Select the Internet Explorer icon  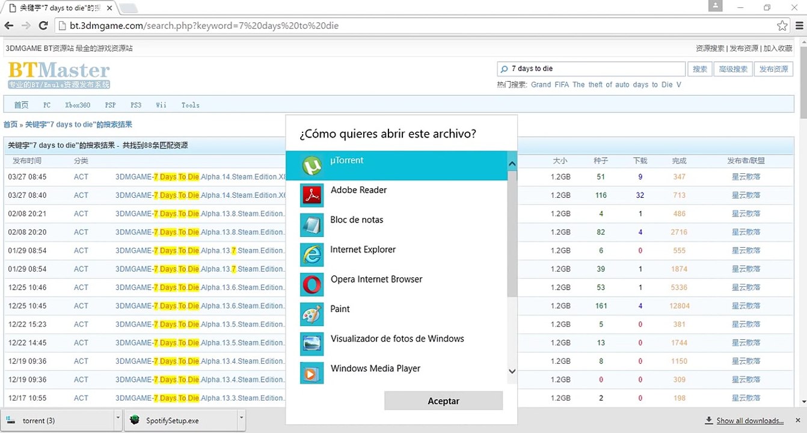[x=311, y=255]
